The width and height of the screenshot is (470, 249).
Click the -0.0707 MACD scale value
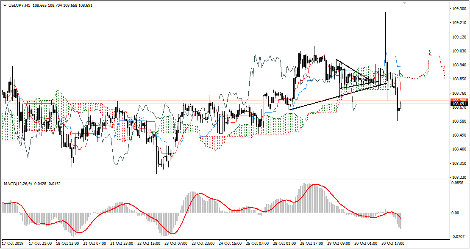click(458, 236)
